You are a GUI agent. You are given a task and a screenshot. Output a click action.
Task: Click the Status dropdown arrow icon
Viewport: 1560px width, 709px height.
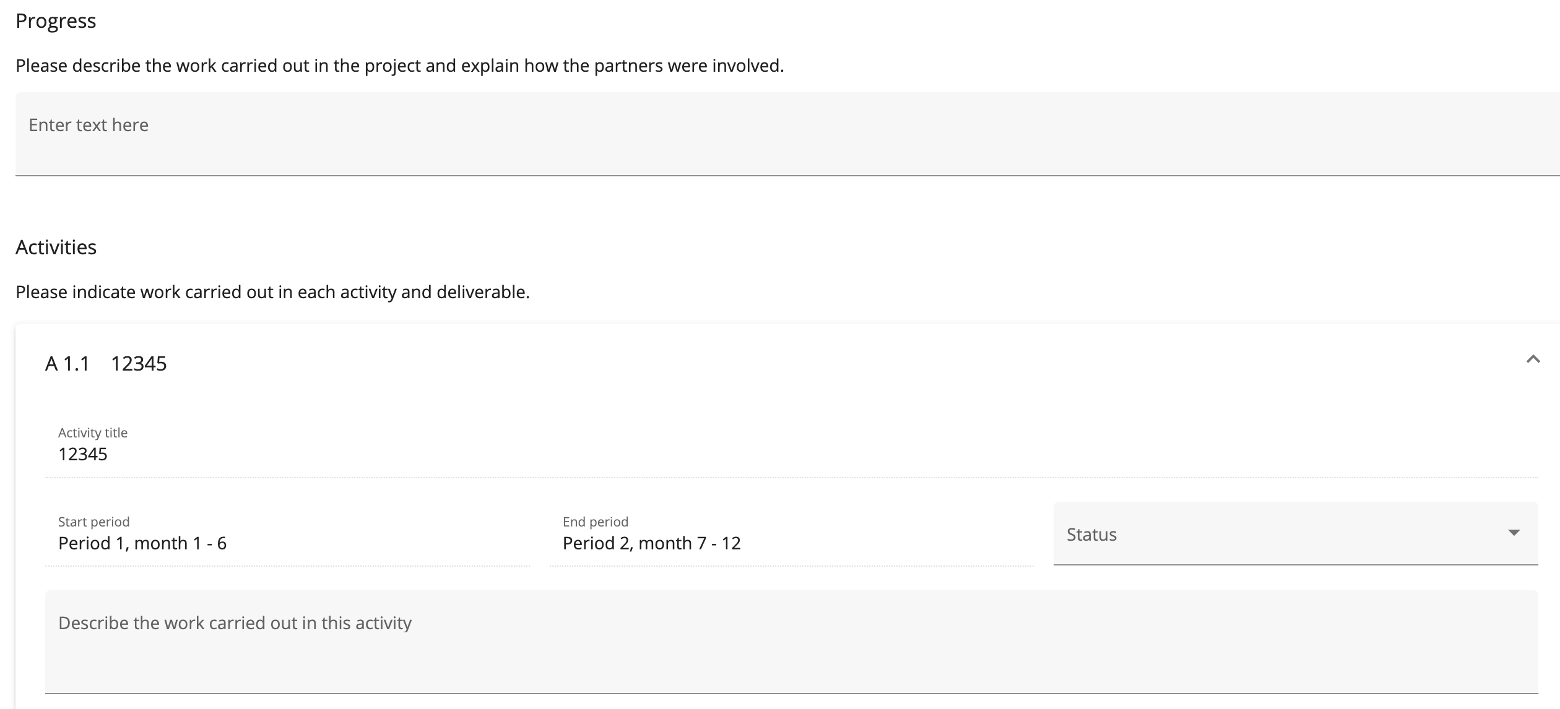[1514, 533]
